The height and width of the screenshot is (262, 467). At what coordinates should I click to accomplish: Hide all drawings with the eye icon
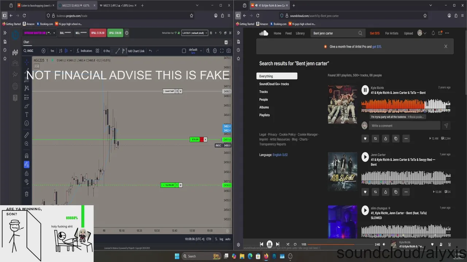[x=27, y=182]
